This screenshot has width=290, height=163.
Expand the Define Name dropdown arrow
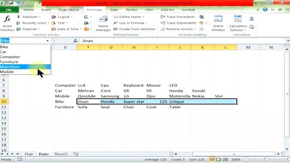coord(143,17)
